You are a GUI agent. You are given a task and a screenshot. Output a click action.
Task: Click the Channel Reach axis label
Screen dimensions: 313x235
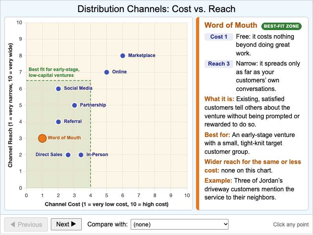[x=11, y=105]
